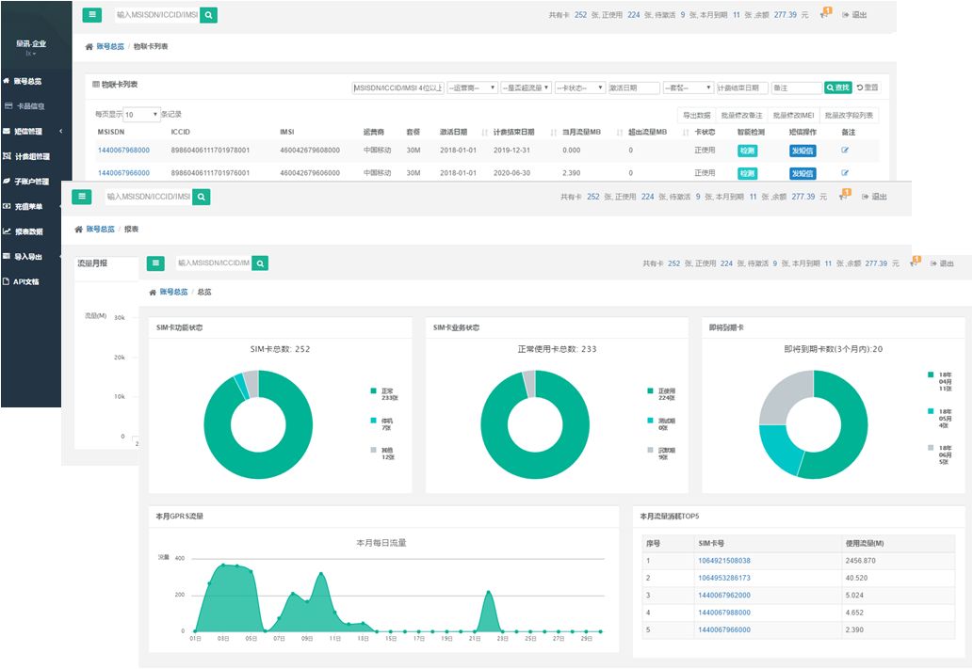Click the edit remark icon for card 1440067968000
The image size is (973, 669).
click(845, 150)
